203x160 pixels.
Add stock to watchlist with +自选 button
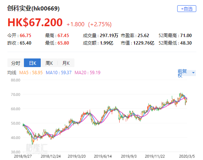pos(187,9)
